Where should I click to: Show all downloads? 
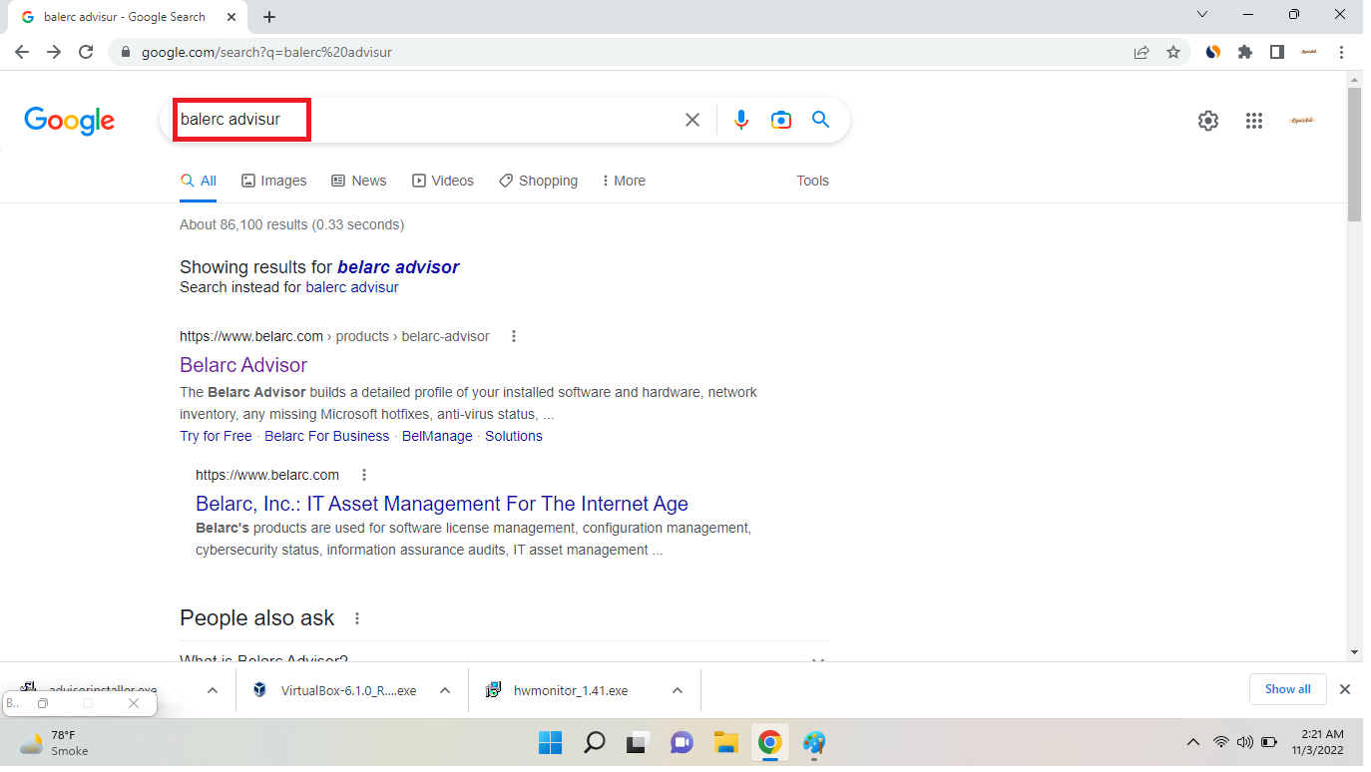coord(1287,689)
